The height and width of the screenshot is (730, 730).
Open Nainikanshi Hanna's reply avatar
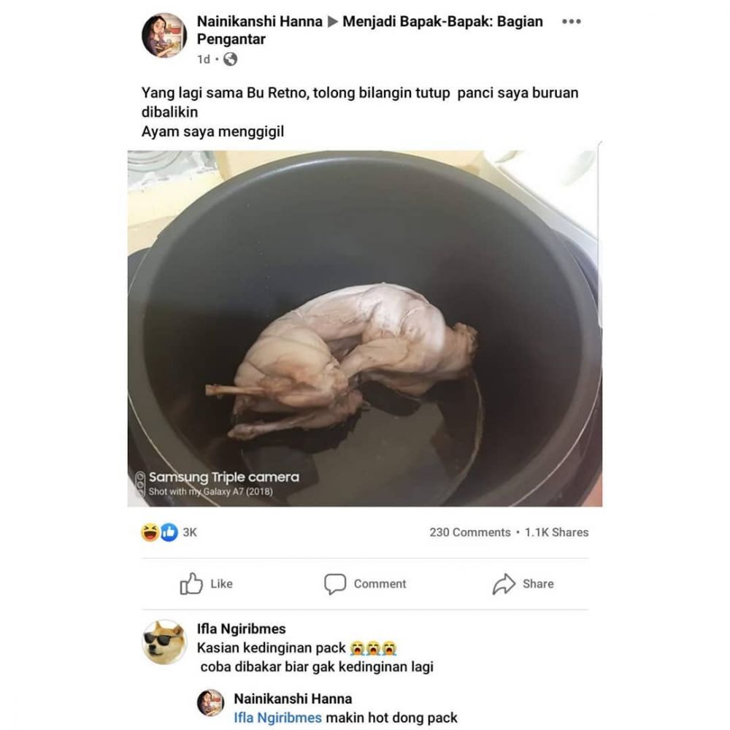pos(211,702)
